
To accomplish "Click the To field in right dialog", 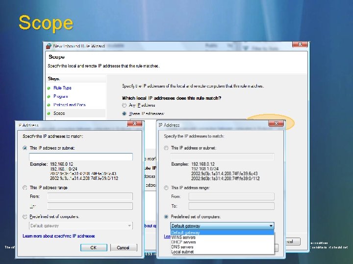I will 231,206.
